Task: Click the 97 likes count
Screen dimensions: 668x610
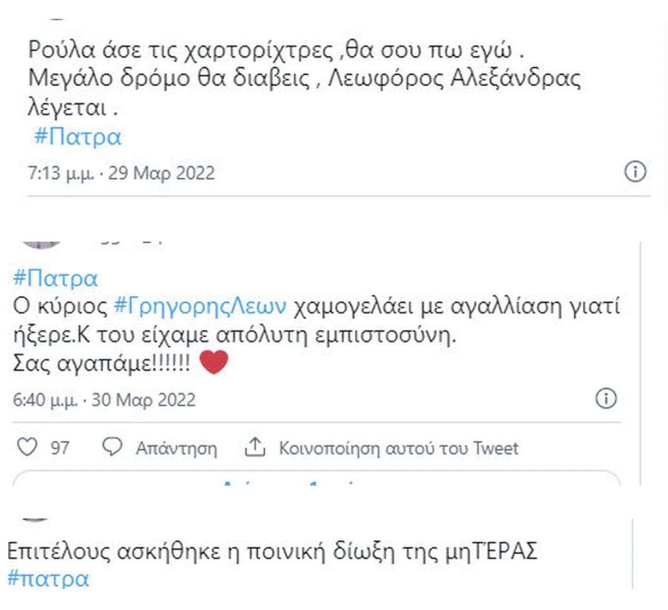Action: click(x=59, y=449)
